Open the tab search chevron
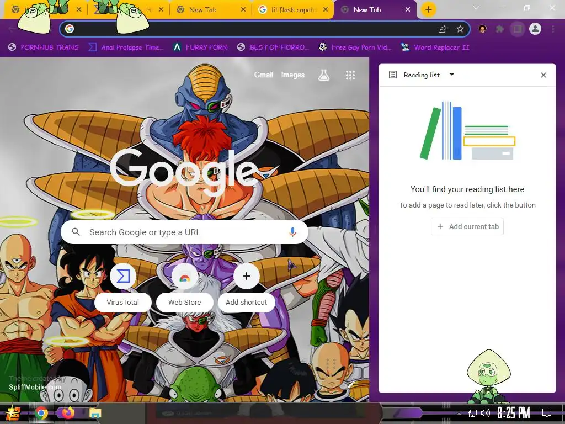 [476, 8]
